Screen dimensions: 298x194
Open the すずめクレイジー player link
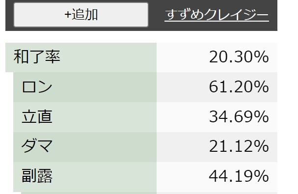pyautogui.click(x=217, y=15)
